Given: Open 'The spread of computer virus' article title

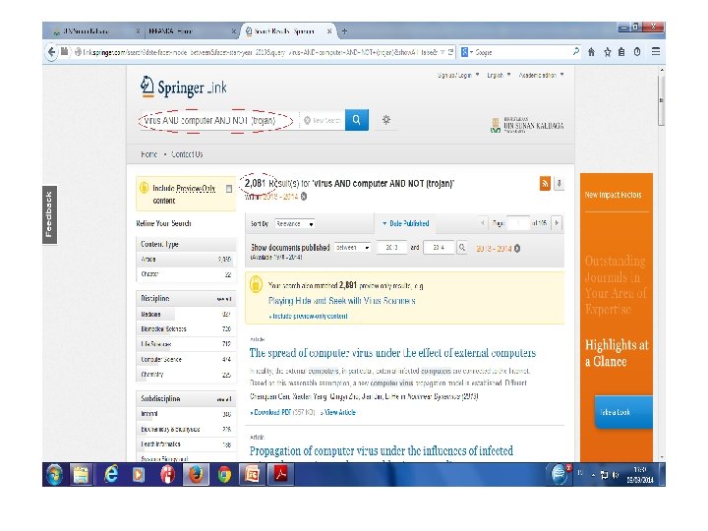Looking at the screenshot, I should pyautogui.click(x=392, y=353).
